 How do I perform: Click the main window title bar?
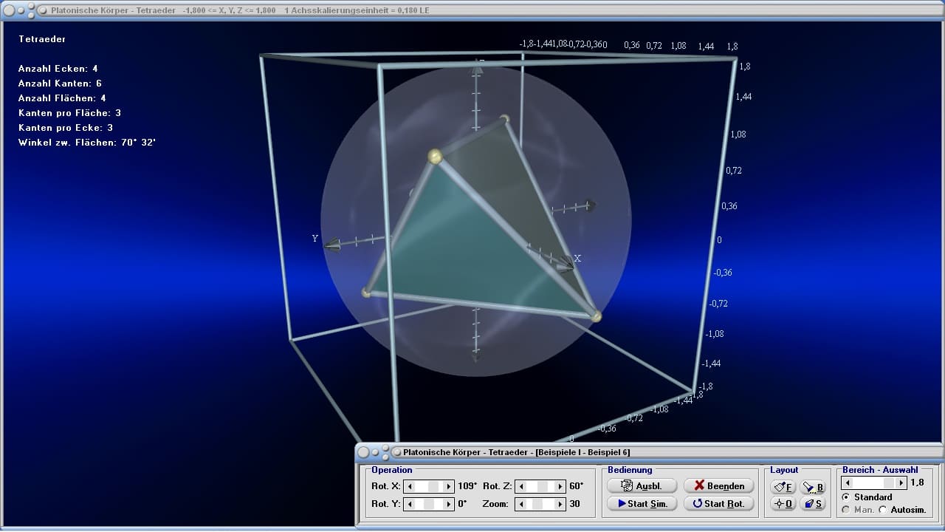click(472, 10)
